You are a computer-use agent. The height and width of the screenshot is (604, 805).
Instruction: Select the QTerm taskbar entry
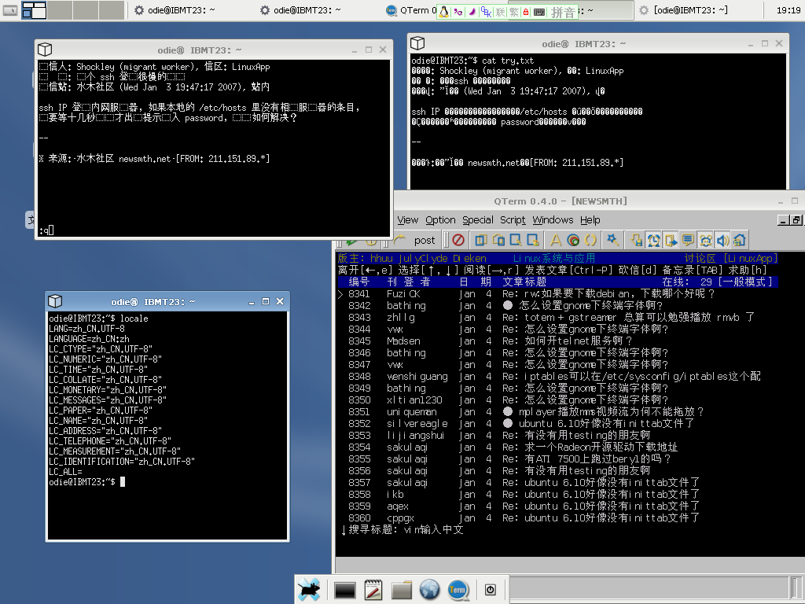(410, 10)
